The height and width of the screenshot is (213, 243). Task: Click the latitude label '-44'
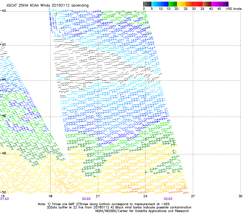3,80
